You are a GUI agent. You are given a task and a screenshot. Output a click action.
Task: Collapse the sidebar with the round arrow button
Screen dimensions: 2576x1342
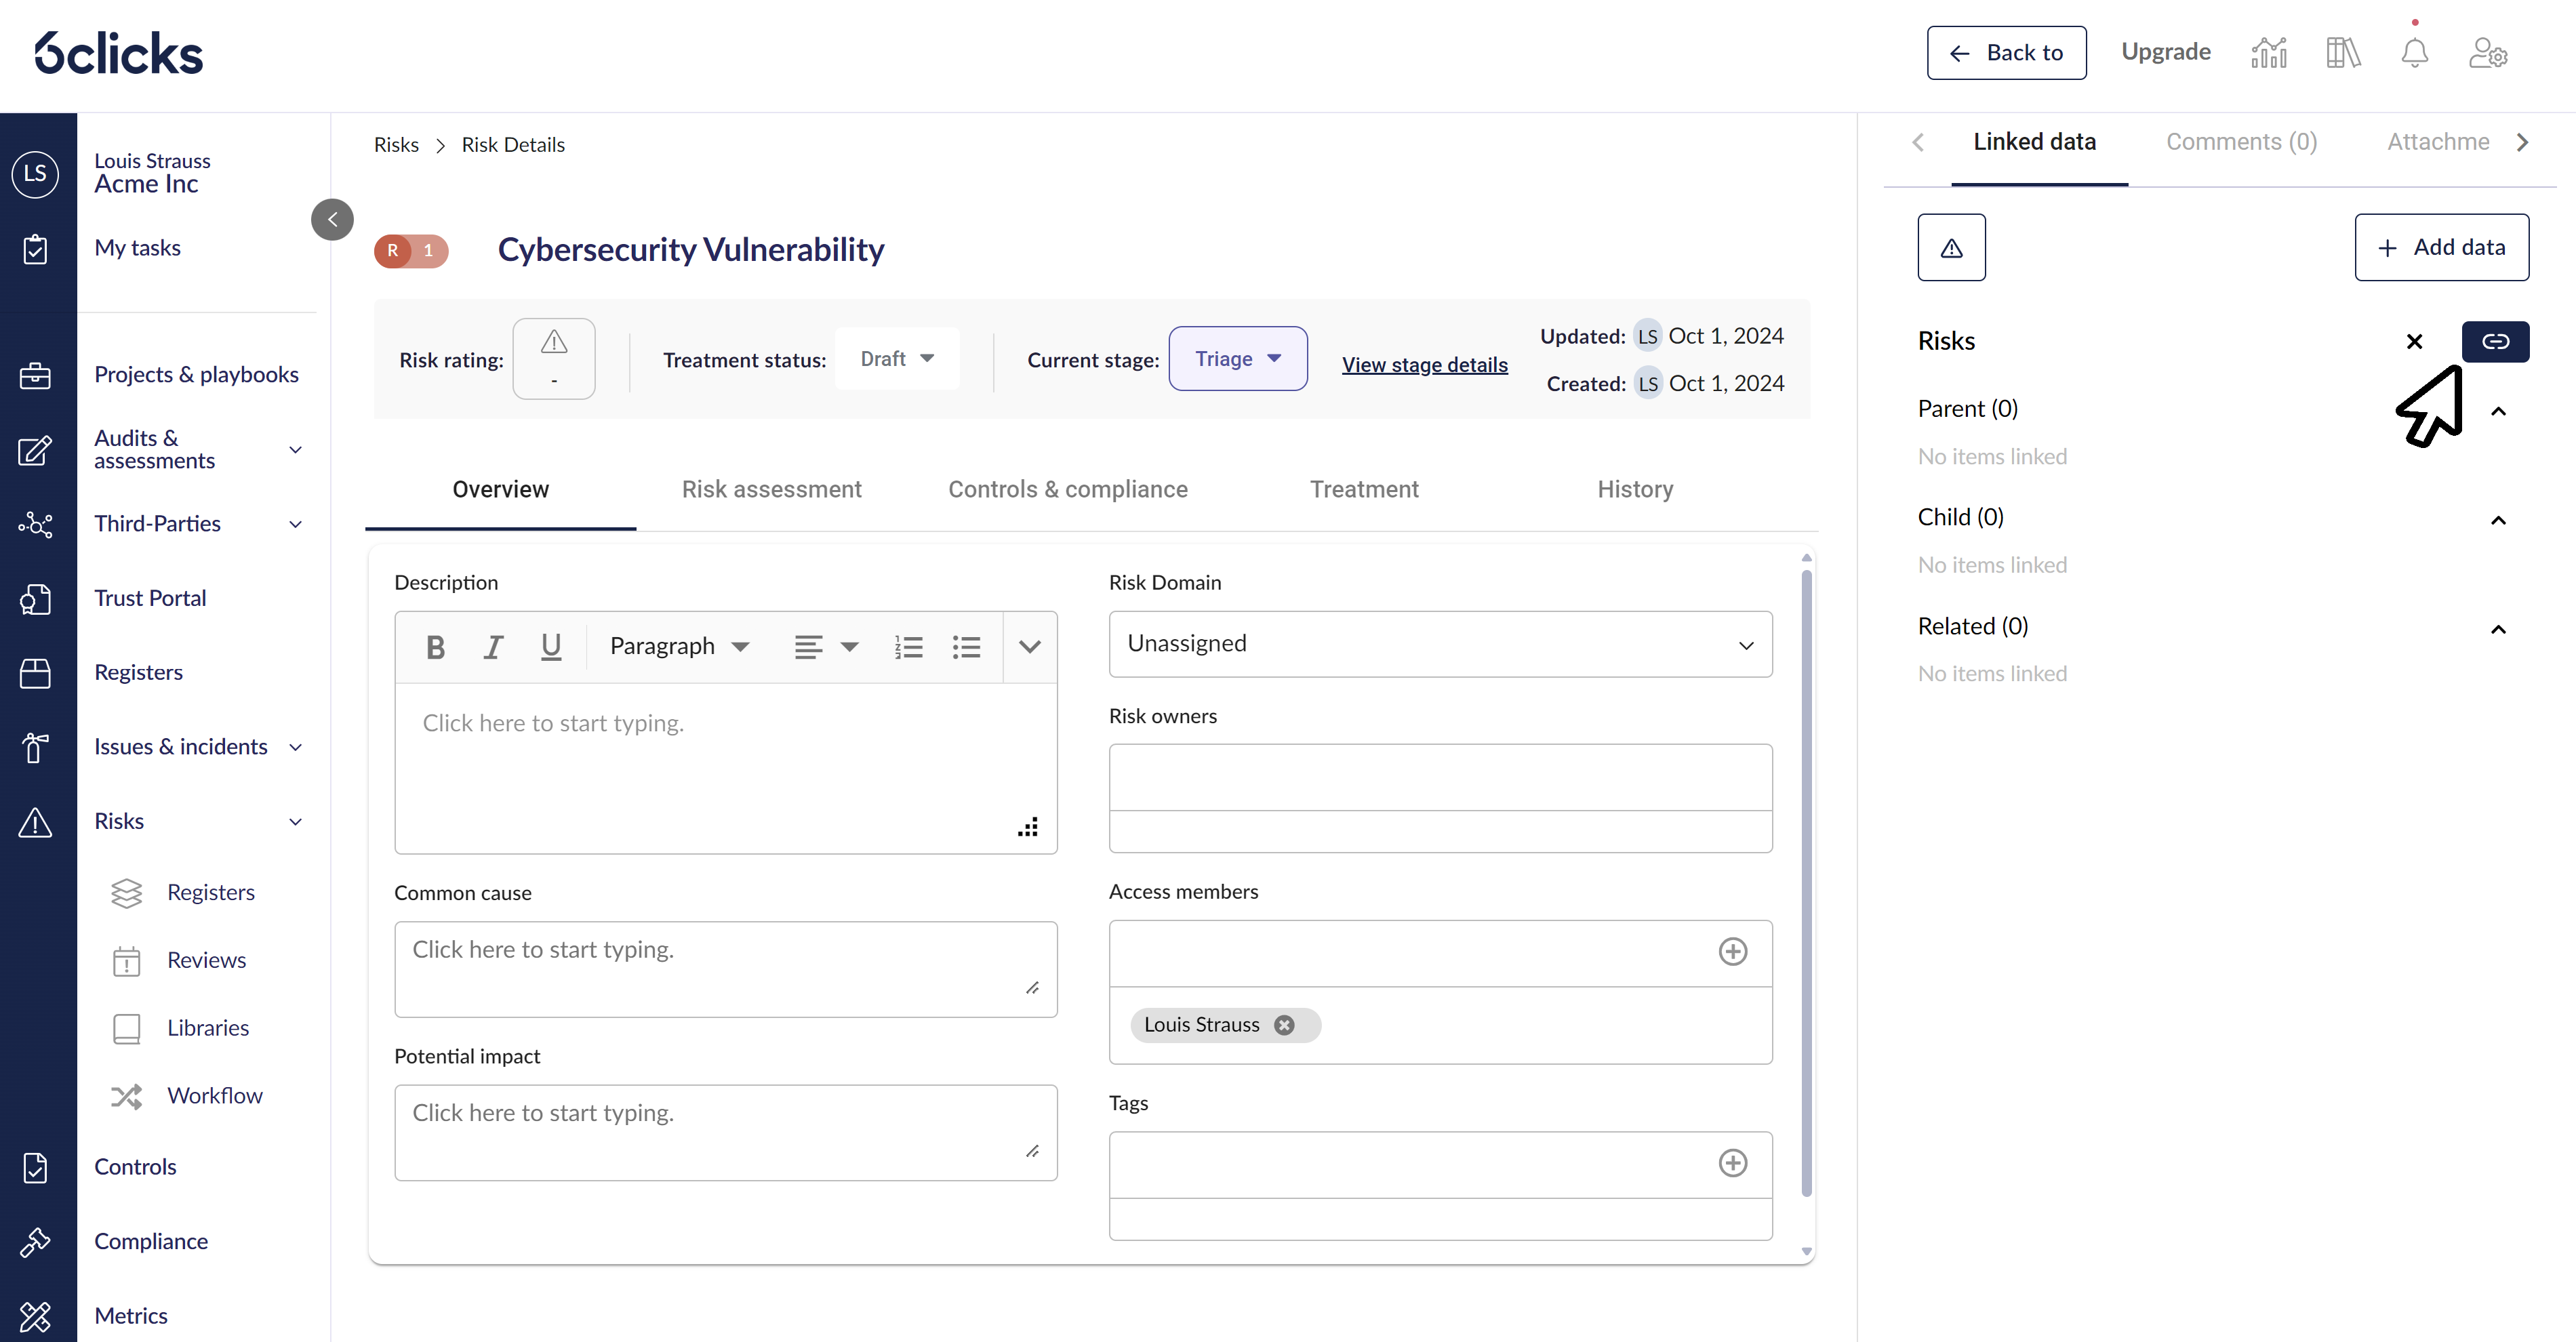point(332,220)
